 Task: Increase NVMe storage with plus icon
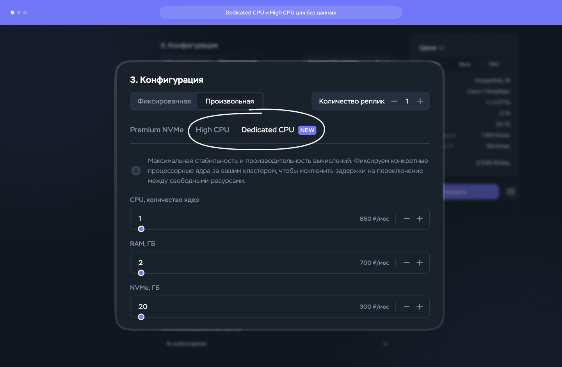point(420,307)
